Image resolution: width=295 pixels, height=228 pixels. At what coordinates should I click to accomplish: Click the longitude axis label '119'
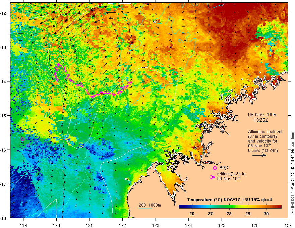tap(23, 225)
